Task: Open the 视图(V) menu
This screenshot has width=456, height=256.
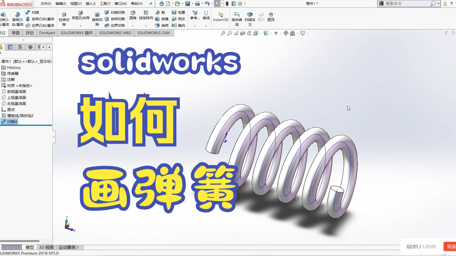Action: click(76, 4)
